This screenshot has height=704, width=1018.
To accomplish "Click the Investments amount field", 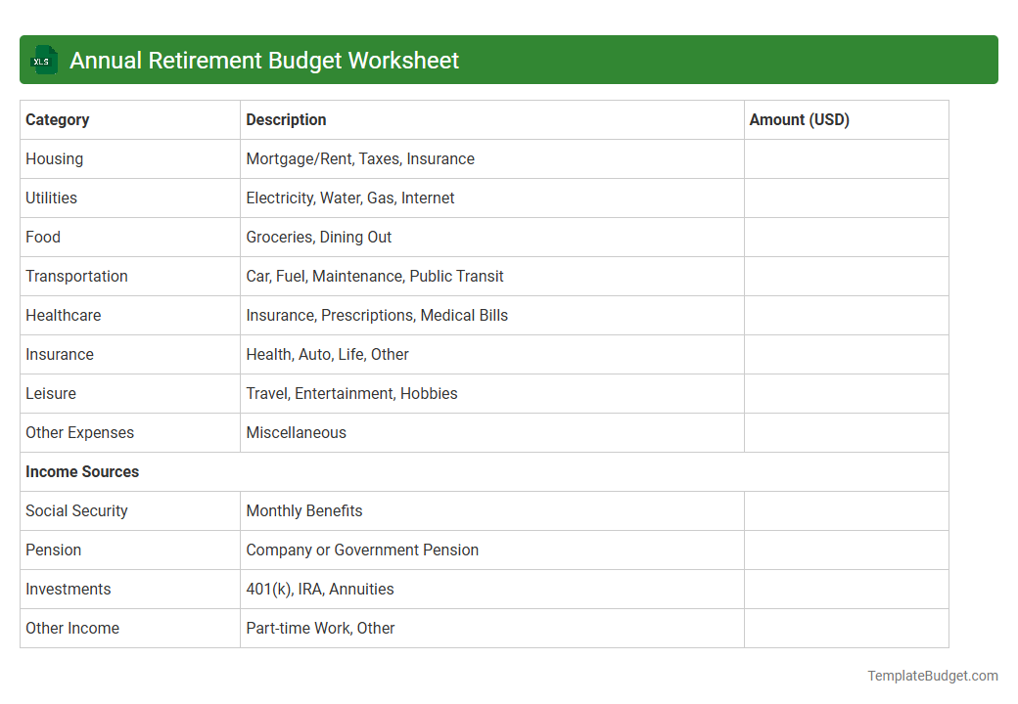I will [x=846, y=589].
